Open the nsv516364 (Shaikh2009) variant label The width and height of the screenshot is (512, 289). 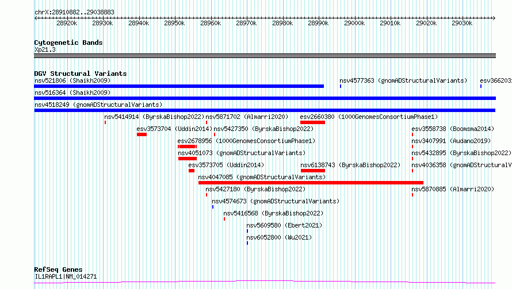click(72, 93)
